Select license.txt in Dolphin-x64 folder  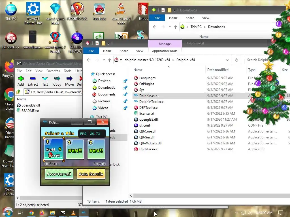coord(147,114)
